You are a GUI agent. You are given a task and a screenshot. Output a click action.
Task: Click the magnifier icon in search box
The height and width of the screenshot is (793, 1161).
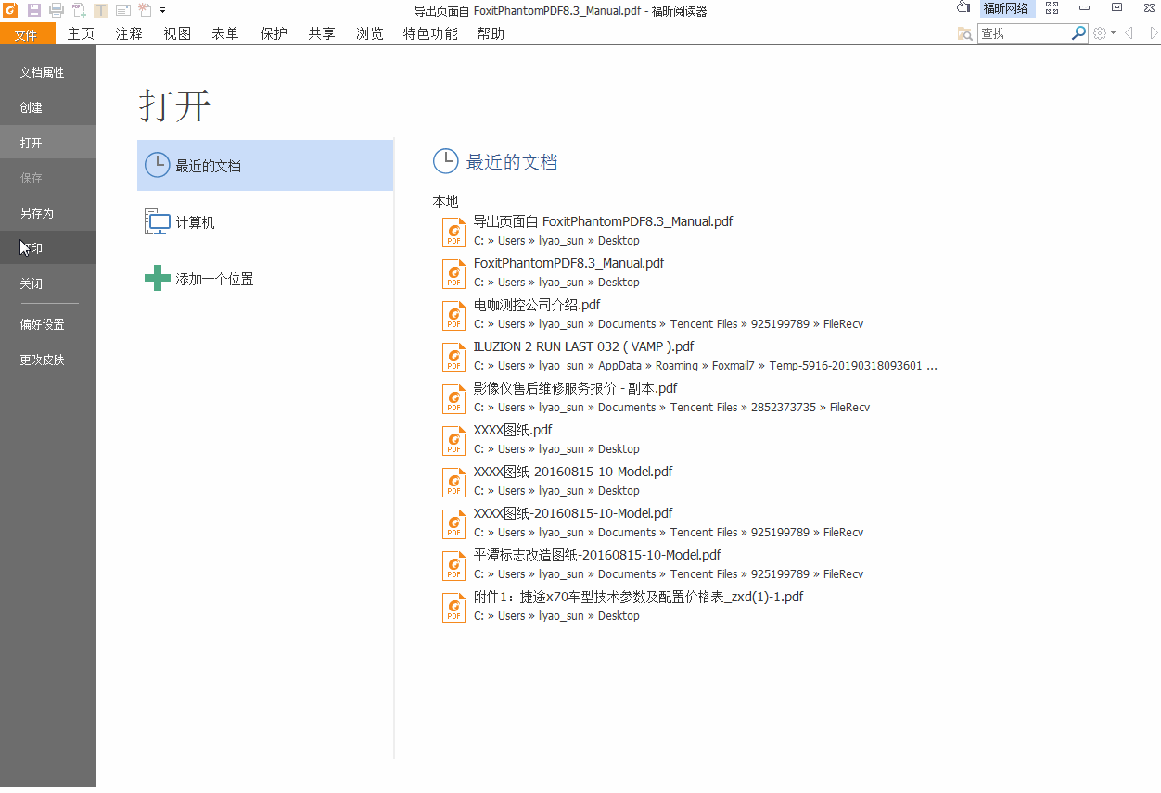[x=1078, y=32]
